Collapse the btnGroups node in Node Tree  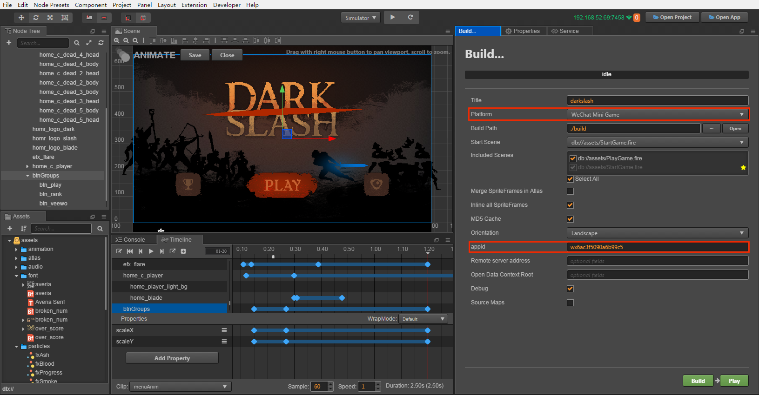[x=27, y=176]
